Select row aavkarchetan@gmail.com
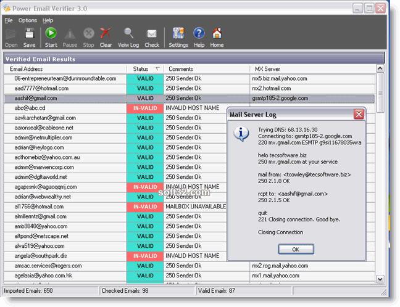The height and width of the screenshot is (307, 400). click(x=115, y=118)
